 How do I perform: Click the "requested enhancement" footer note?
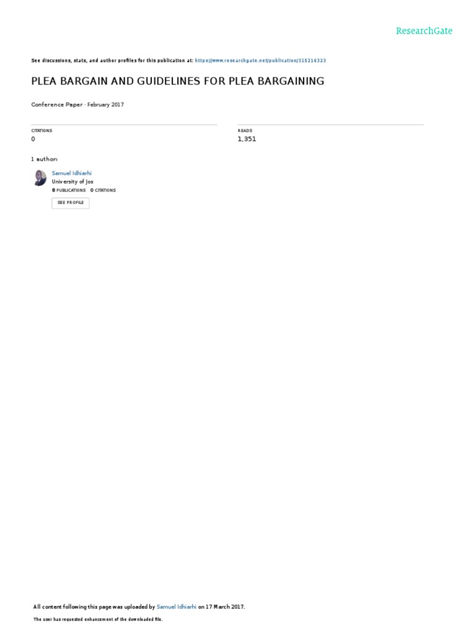point(98,619)
